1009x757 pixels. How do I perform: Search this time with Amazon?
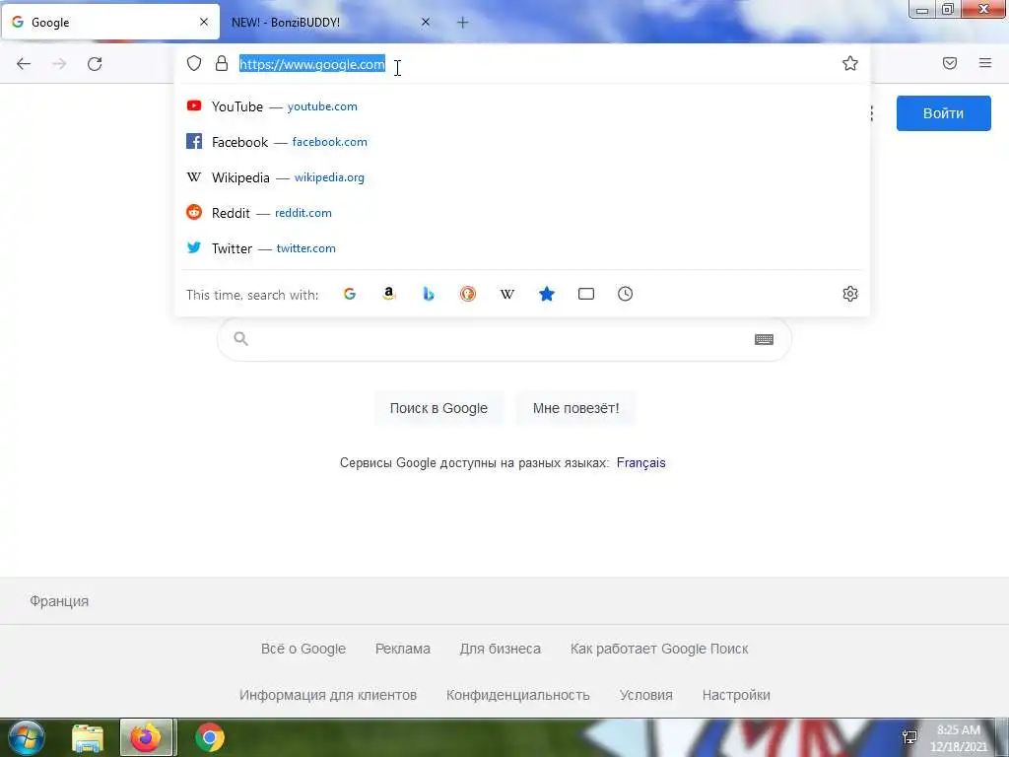[x=388, y=294]
